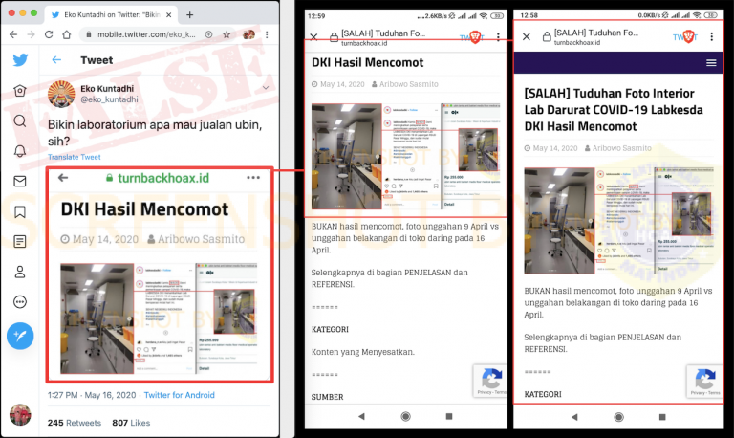View 245 Retweets list
The width and height of the screenshot is (734, 438).
click(74, 423)
